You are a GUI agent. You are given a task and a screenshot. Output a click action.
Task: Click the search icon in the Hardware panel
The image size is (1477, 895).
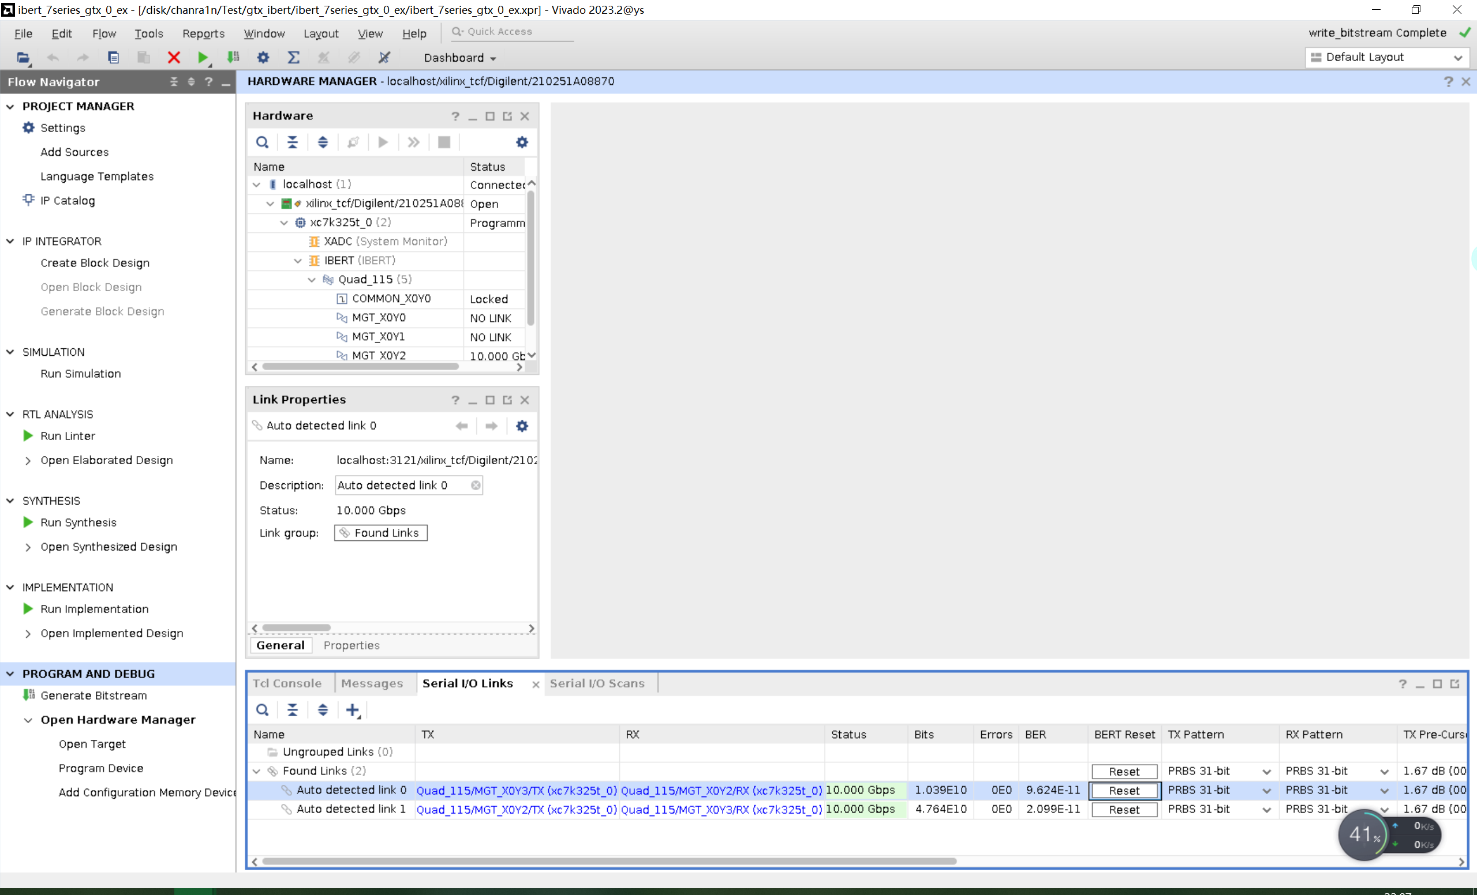click(x=262, y=142)
